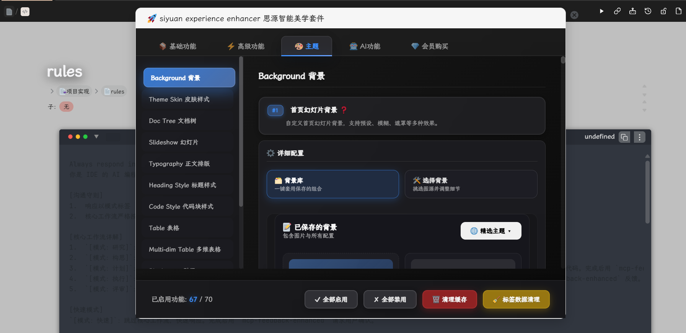Click the grey document icon beside the code icon

click(x=9, y=11)
